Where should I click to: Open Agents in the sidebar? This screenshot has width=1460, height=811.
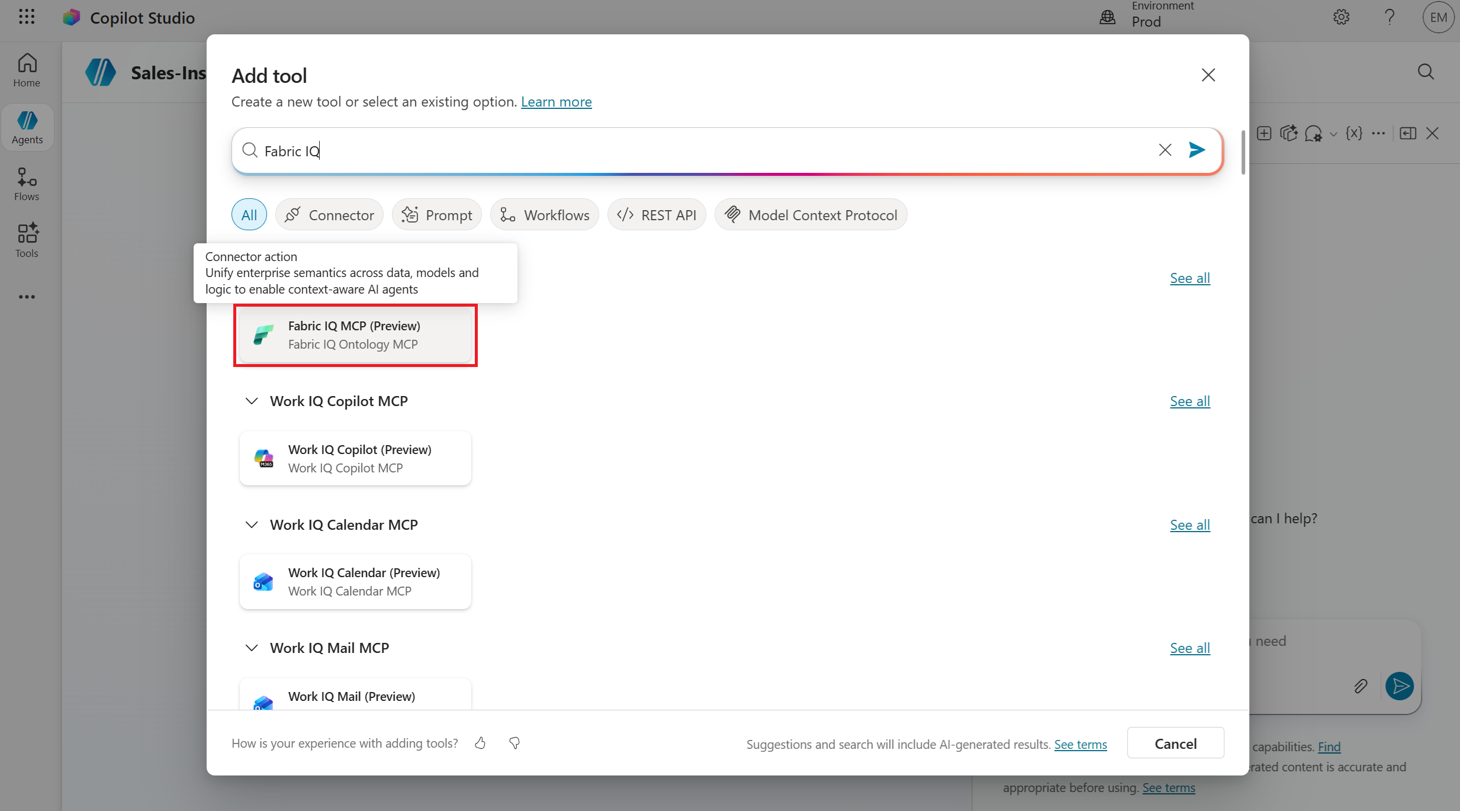point(27,127)
